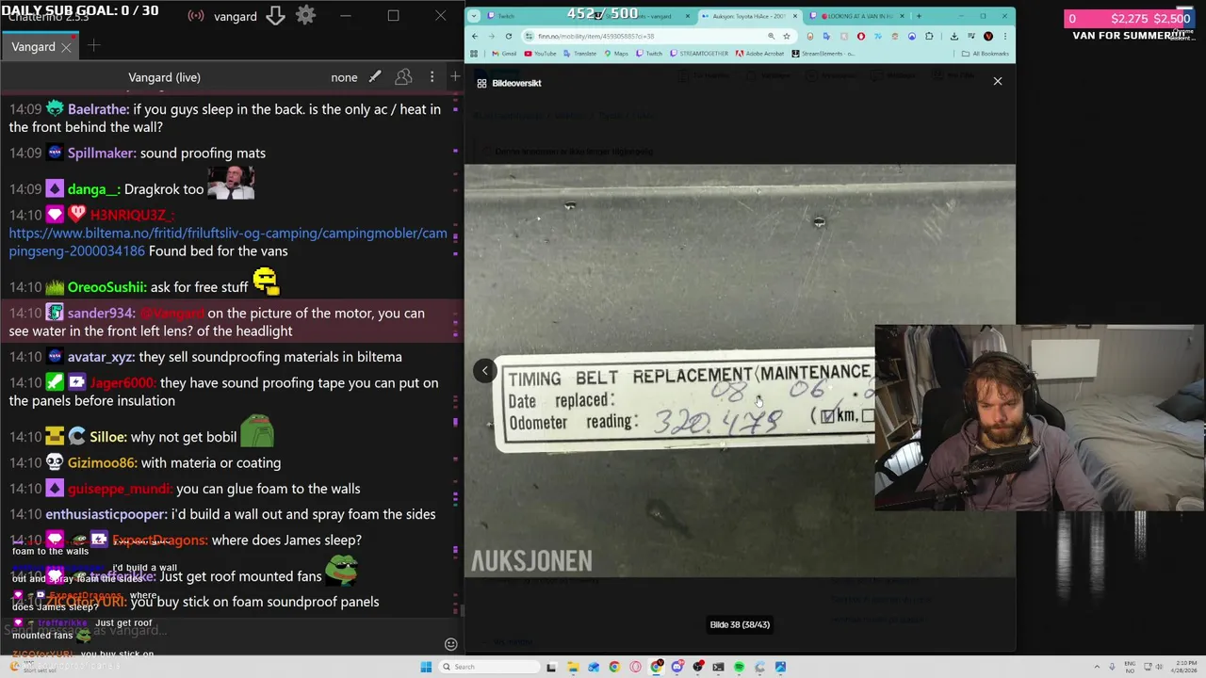Click the Windows taskbar search box
This screenshot has width=1206, height=678.
pyautogui.click(x=489, y=667)
